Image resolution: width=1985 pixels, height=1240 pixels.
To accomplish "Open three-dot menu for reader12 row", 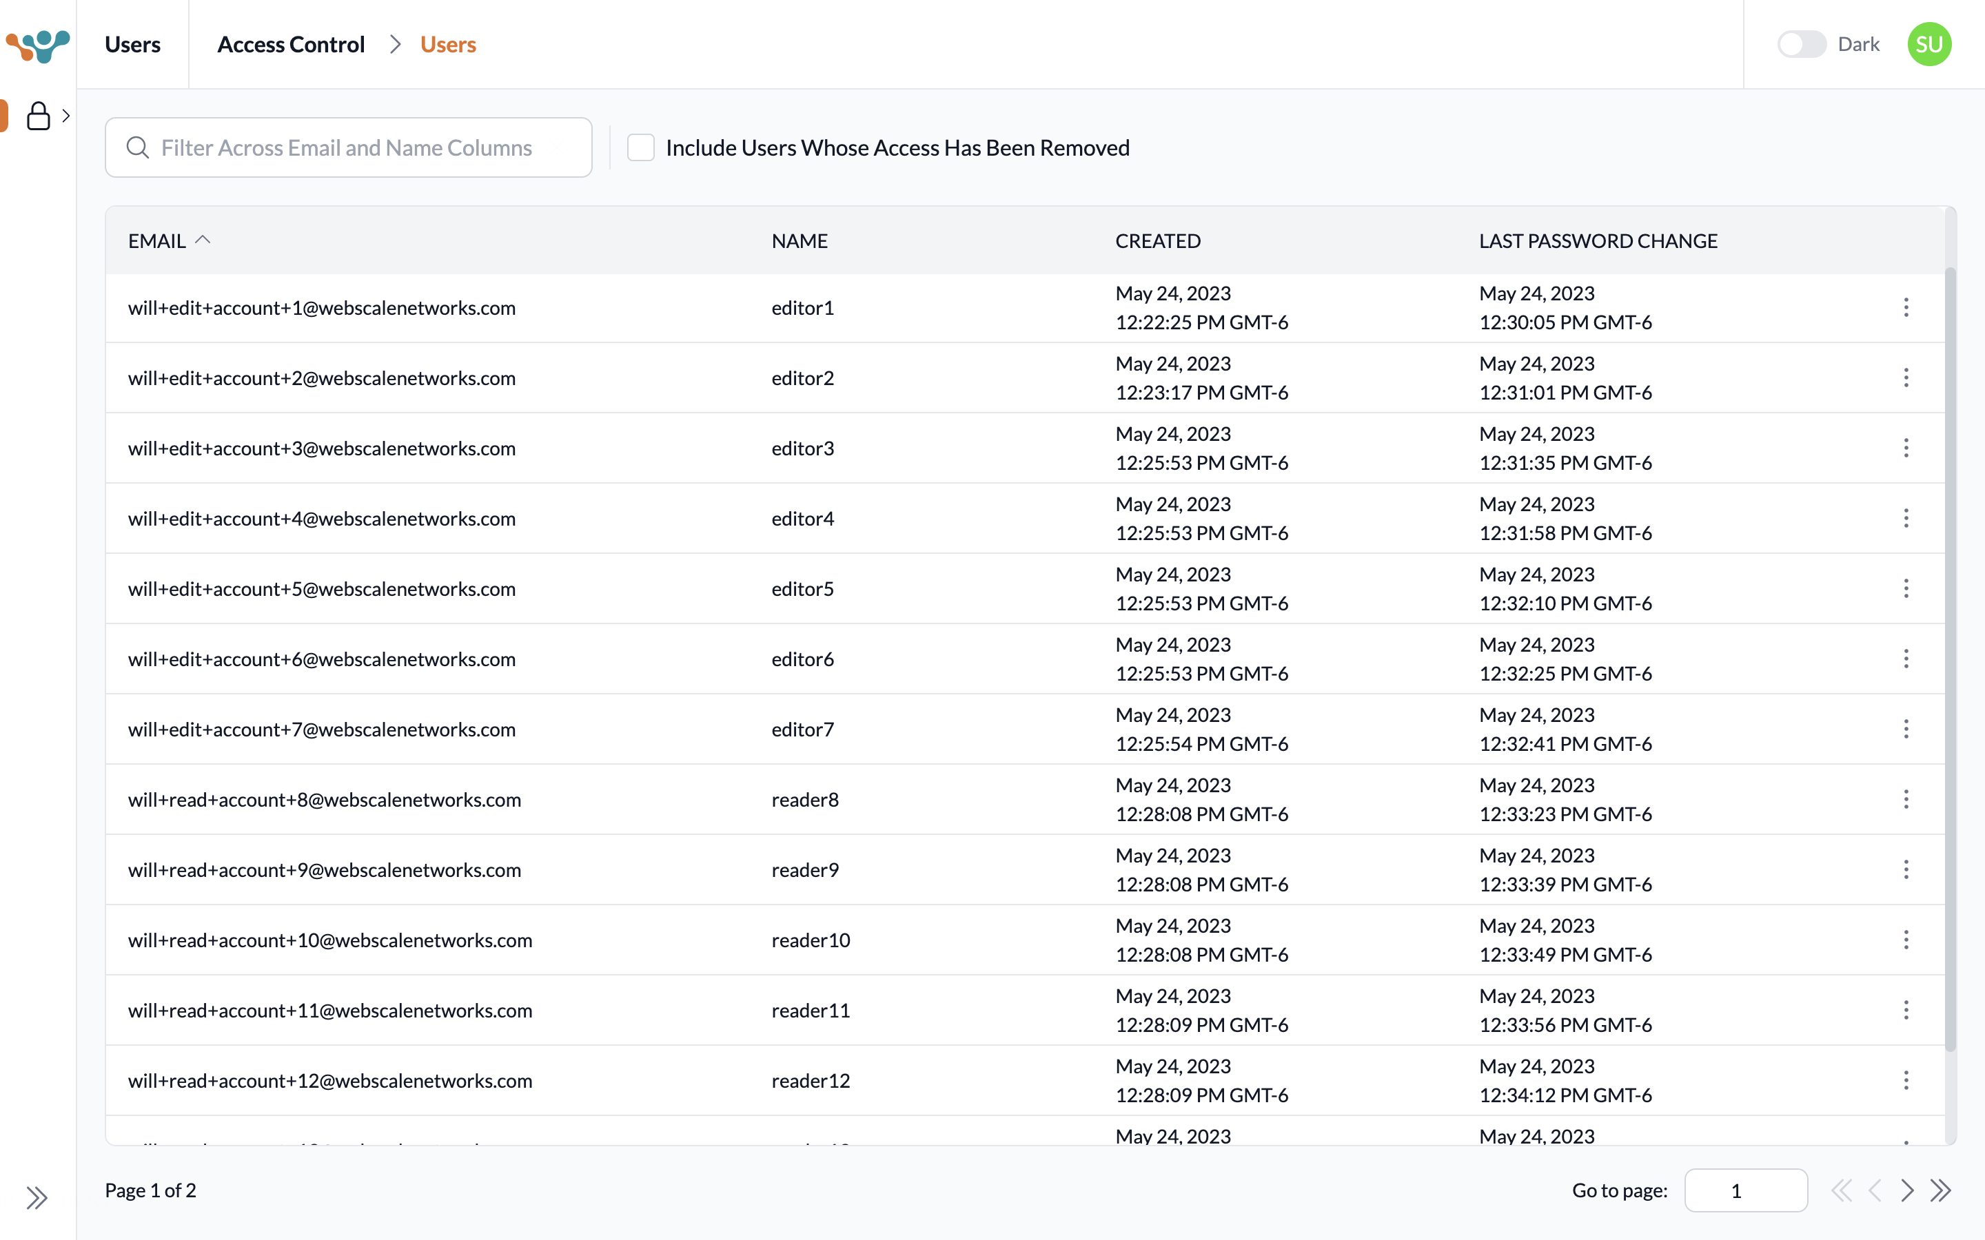I will pos(1906,1080).
